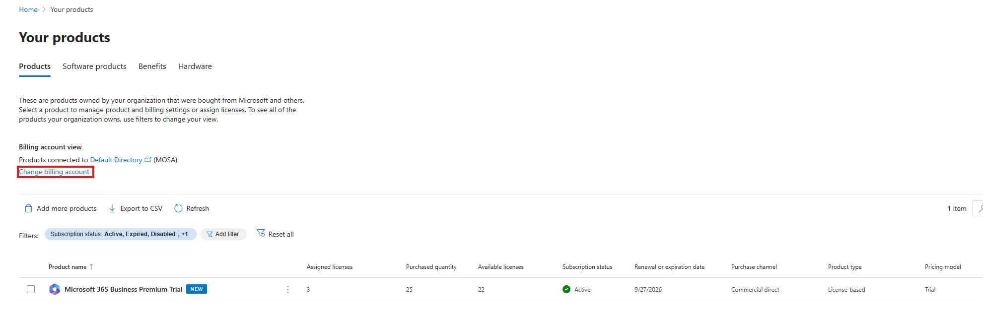This screenshot has width=983, height=319.
Task: Click the Your products breadcrumb text
Action: tap(71, 9)
